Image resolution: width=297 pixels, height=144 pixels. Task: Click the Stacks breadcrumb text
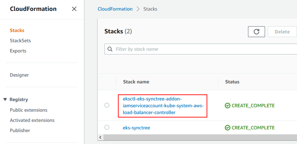click(150, 9)
